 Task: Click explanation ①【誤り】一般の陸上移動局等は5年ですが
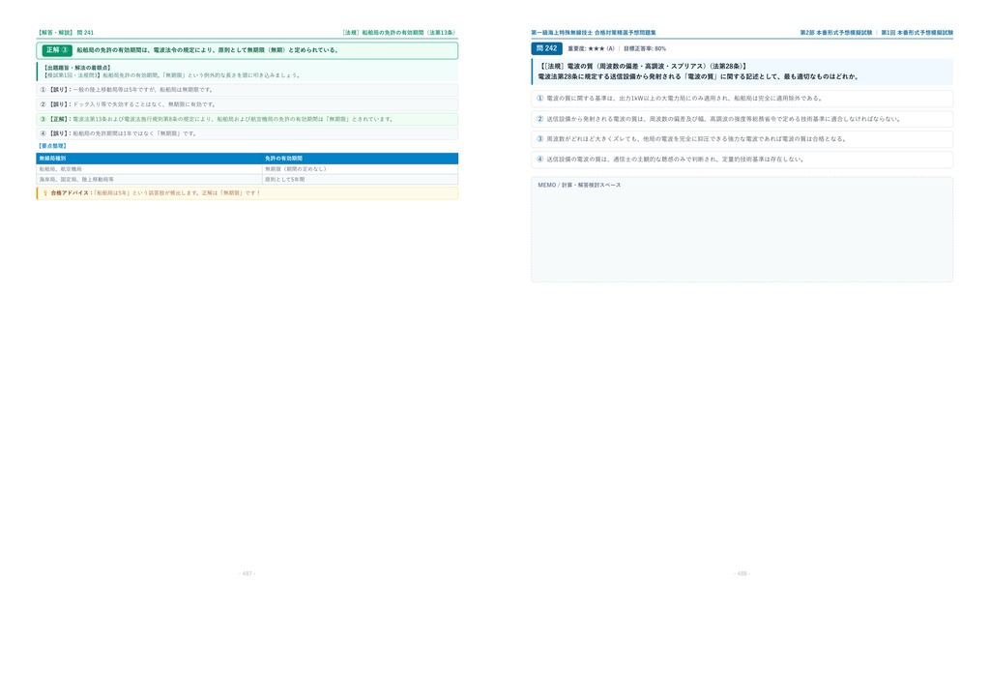click(x=247, y=90)
